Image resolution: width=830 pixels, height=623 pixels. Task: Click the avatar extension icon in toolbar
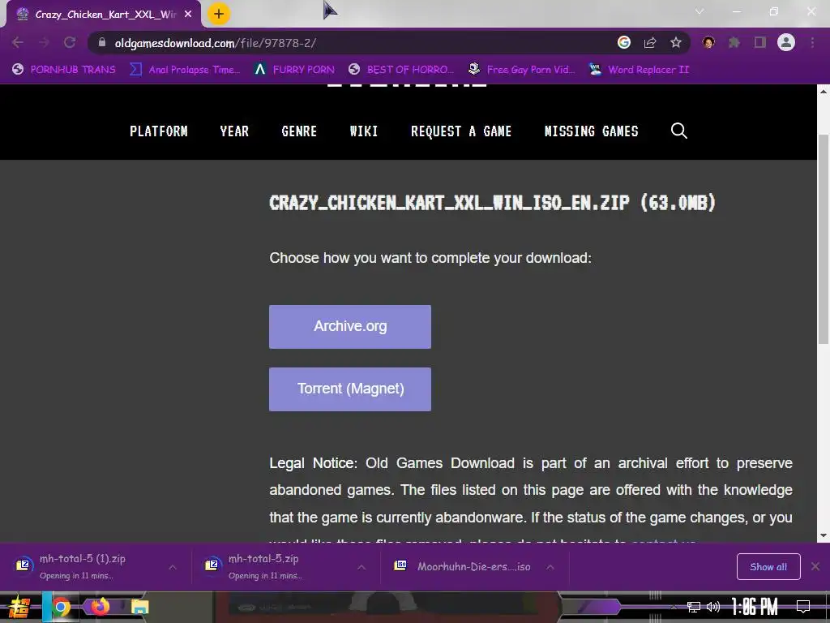coord(708,42)
